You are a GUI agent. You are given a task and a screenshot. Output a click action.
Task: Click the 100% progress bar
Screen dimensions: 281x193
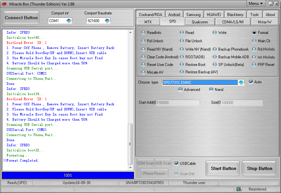tap(68, 175)
